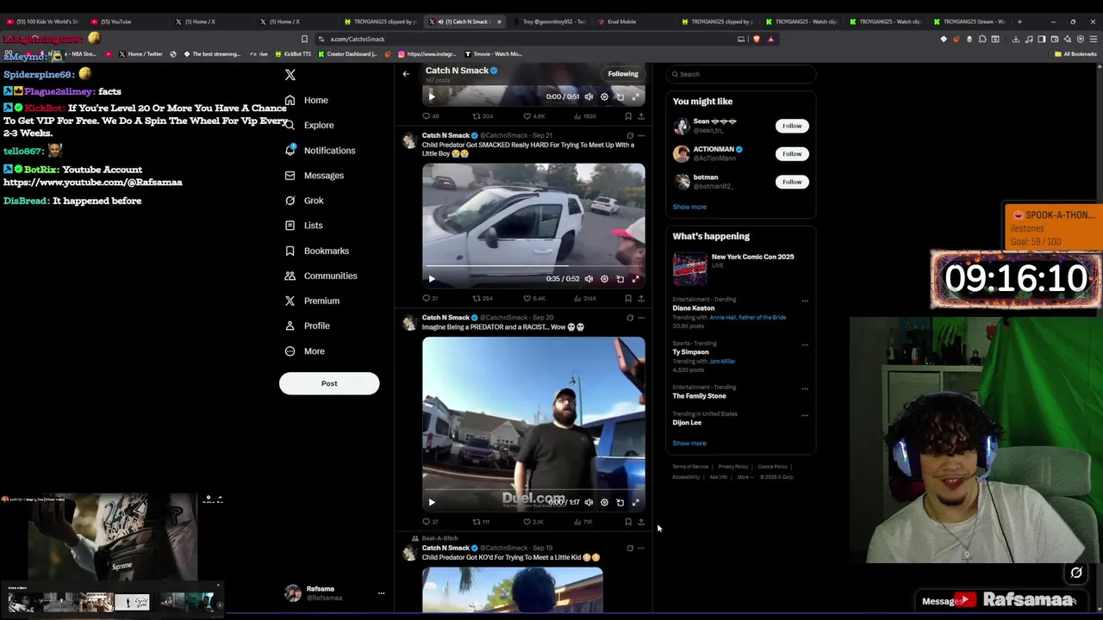Open All Bookmarks folder in browser
This screenshot has width=1103, height=620.
point(1075,54)
